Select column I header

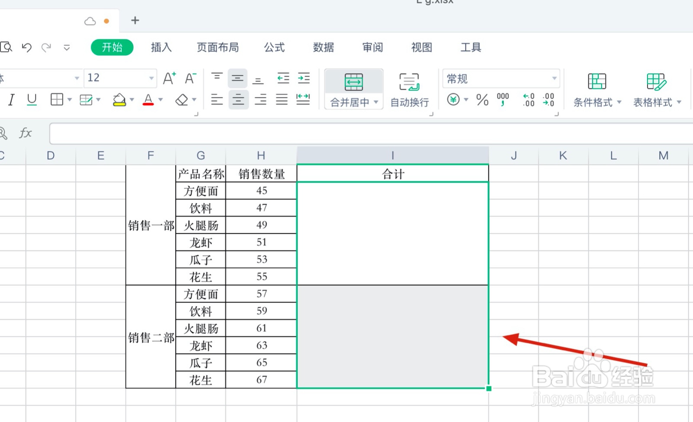[x=393, y=155]
